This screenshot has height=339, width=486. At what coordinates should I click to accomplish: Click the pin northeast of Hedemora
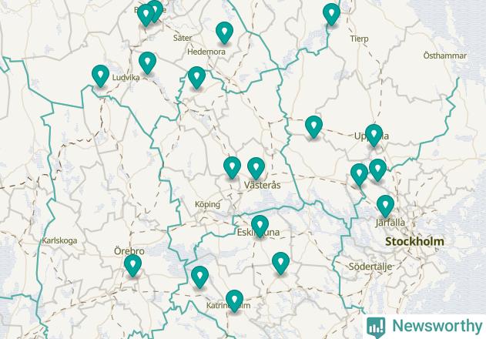click(x=224, y=32)
